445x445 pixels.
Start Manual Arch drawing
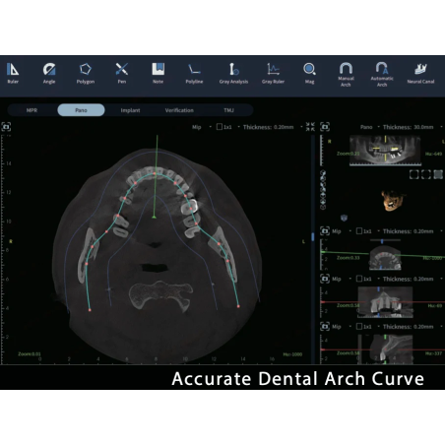tap(346, 75)
